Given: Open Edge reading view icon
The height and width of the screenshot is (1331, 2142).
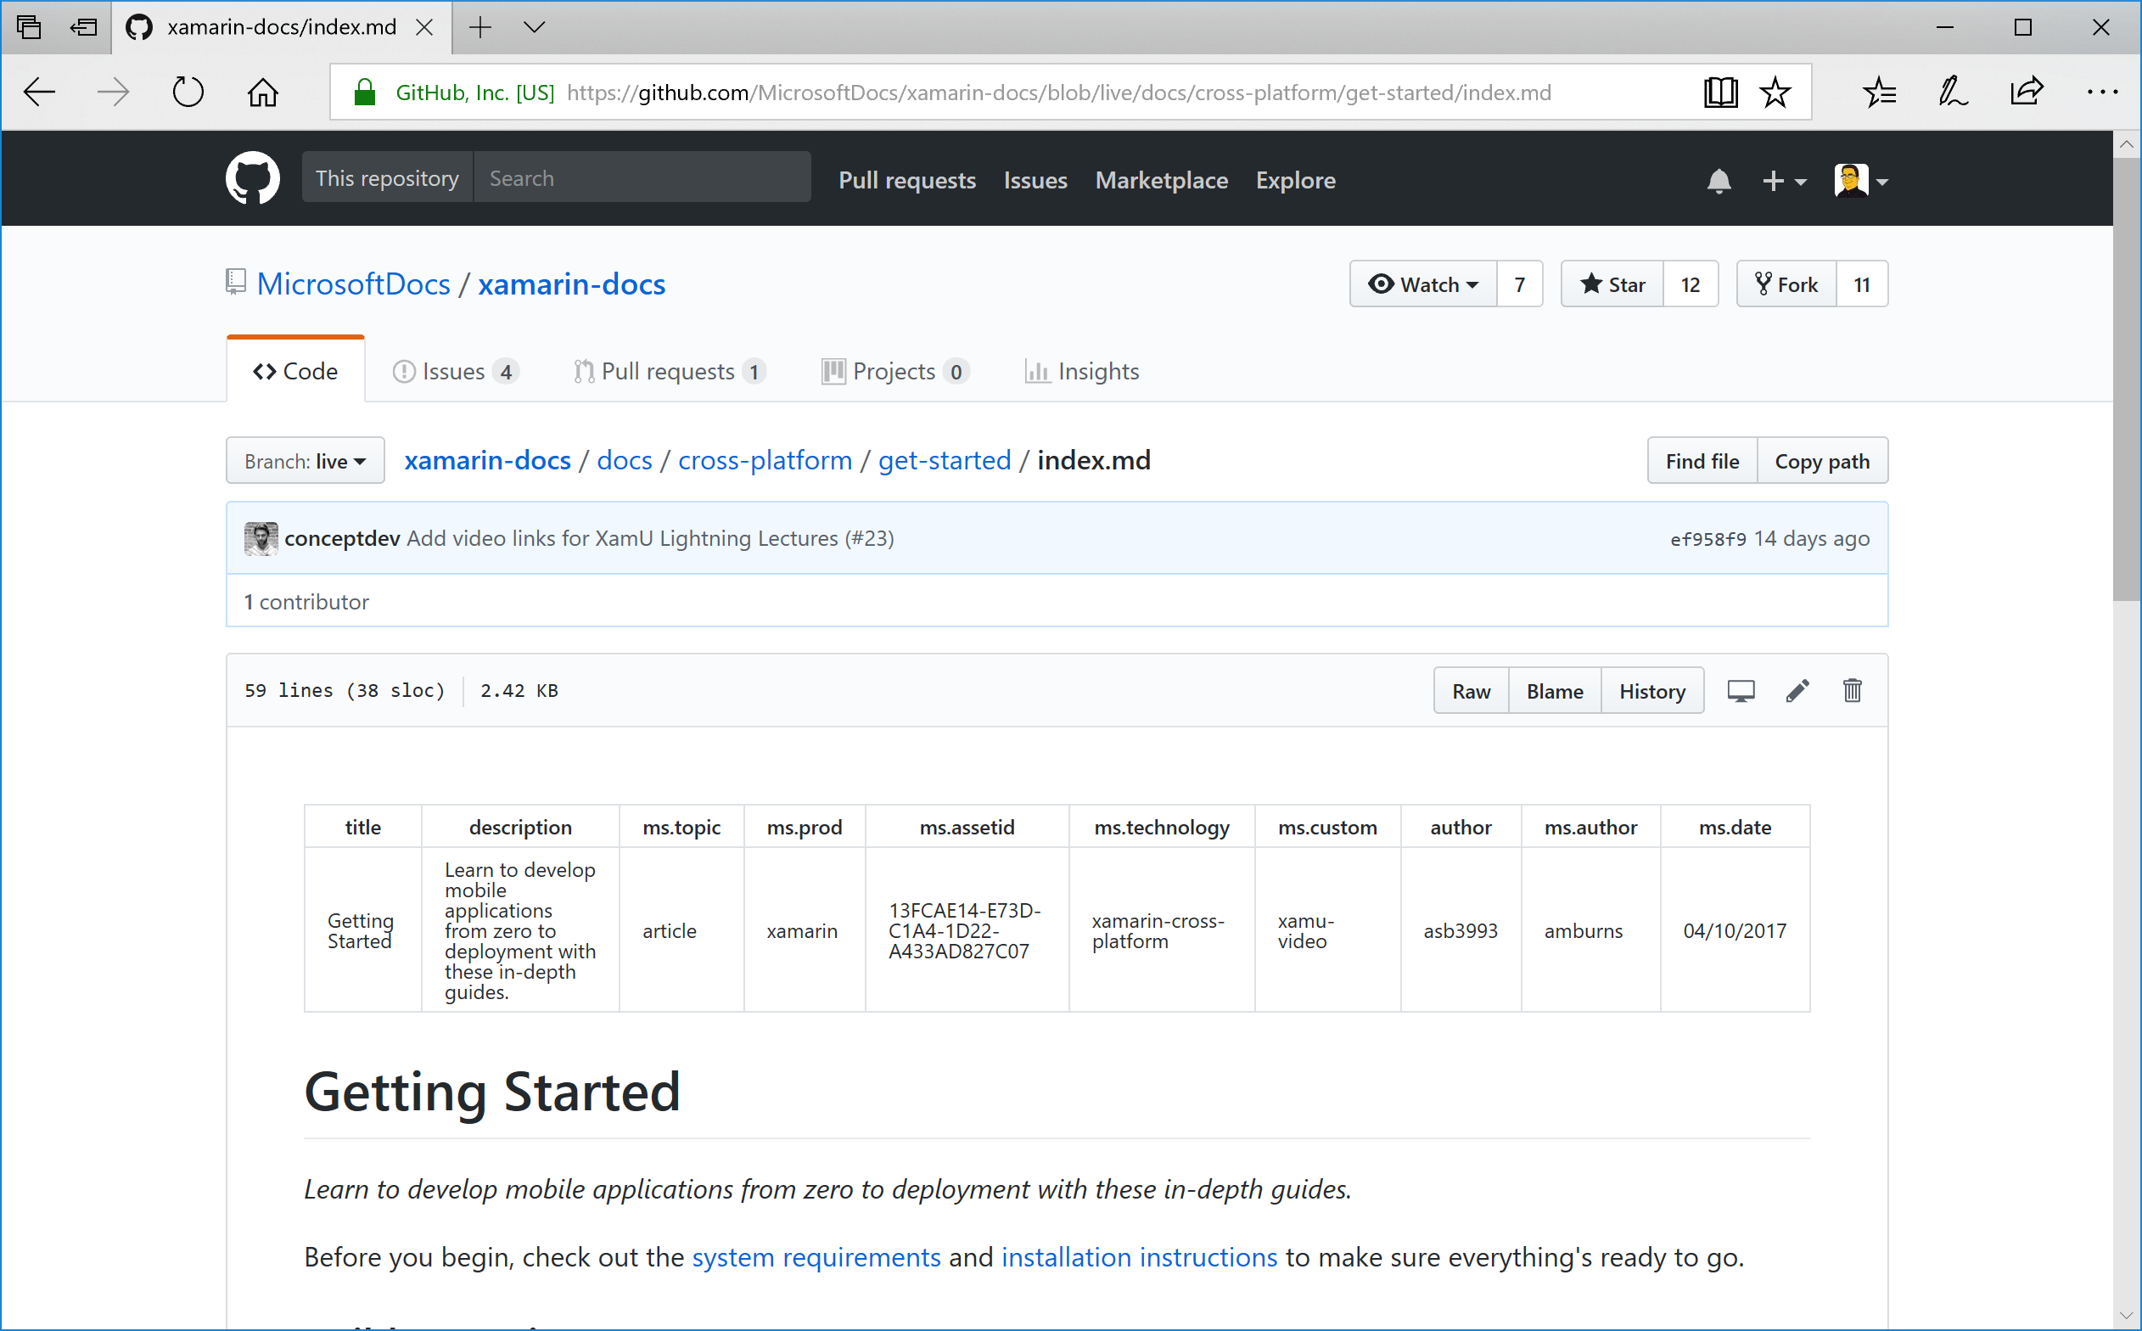Looking at the screenshot, I should point(1719,93).
